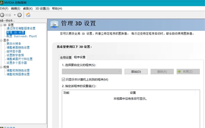Open the 编辑(E) menu

click(16, 8)
